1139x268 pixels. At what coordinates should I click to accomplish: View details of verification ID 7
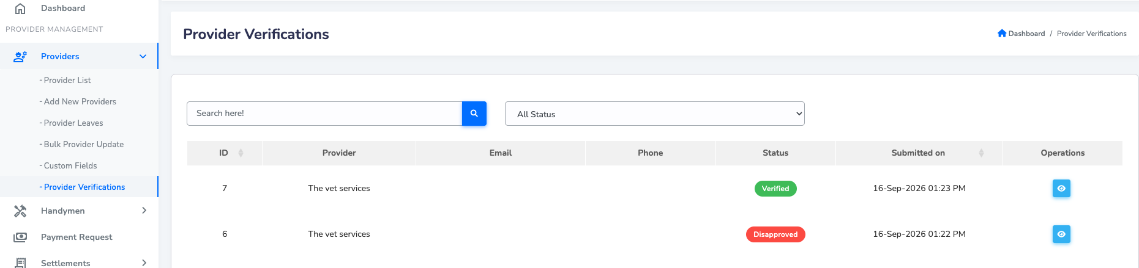[1061, 189]
